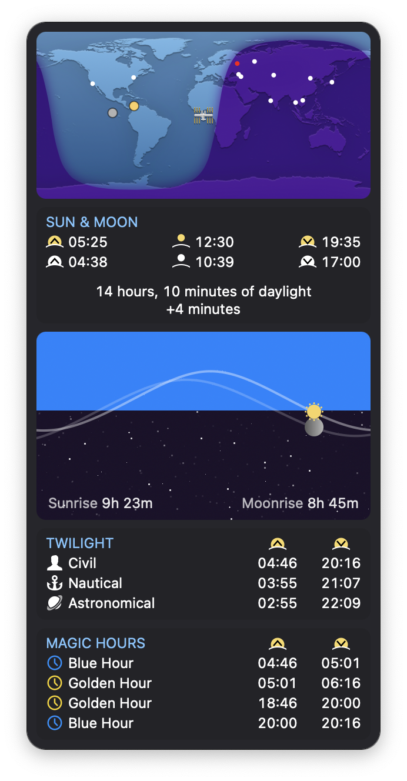407x781 pixels.
Task: Click the sunset icon beside 19:35
Action: pyautogui.click(x=308, y=242)
